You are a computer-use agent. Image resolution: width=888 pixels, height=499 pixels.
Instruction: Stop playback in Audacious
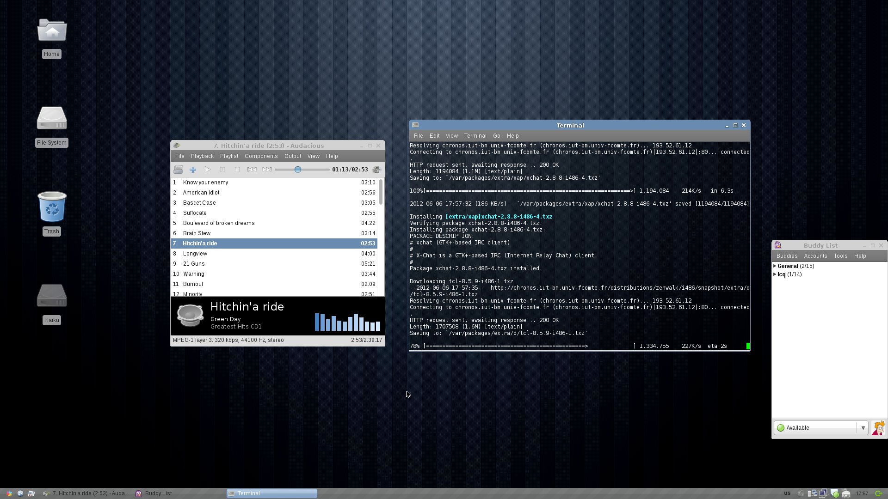(x=237, y=170)
